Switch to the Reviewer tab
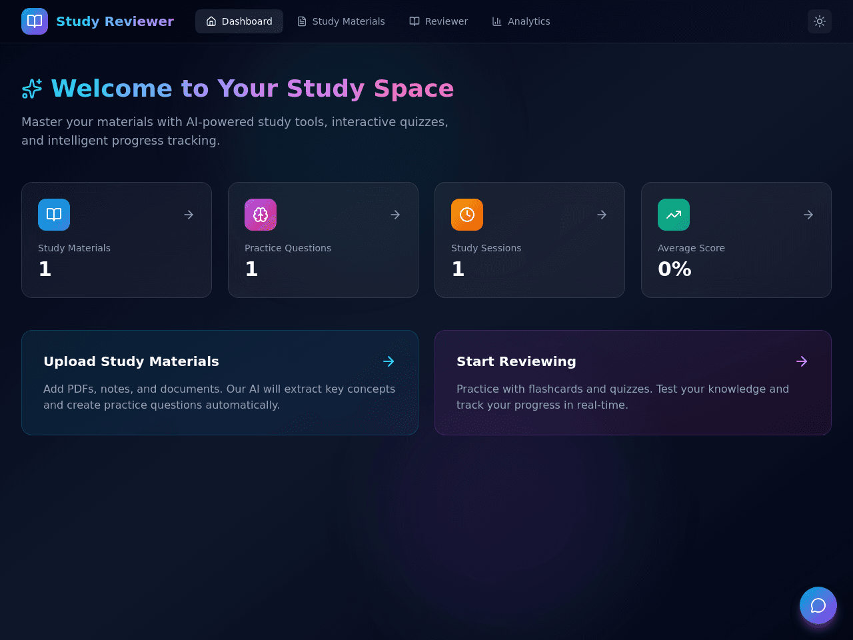853x640 pixels. click(438, 21)
